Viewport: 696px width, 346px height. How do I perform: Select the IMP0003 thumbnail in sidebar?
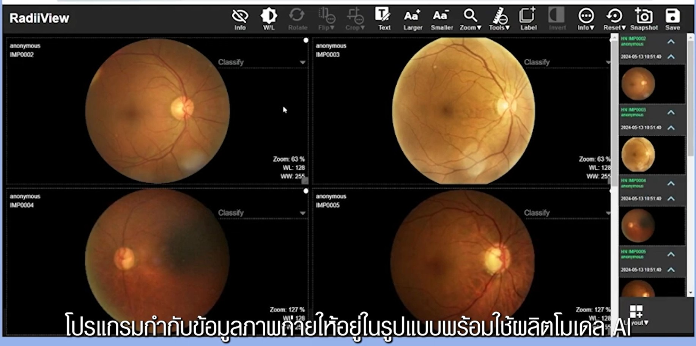point(638,155)
